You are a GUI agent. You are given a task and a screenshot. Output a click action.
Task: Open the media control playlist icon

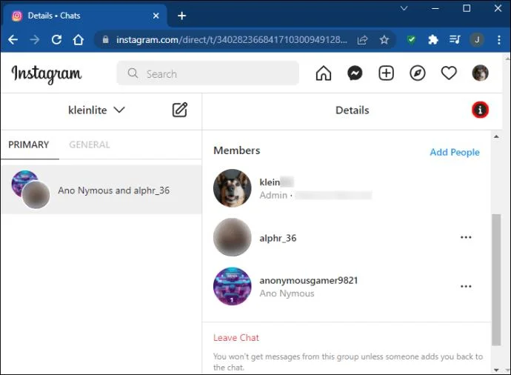coord(455,40)
